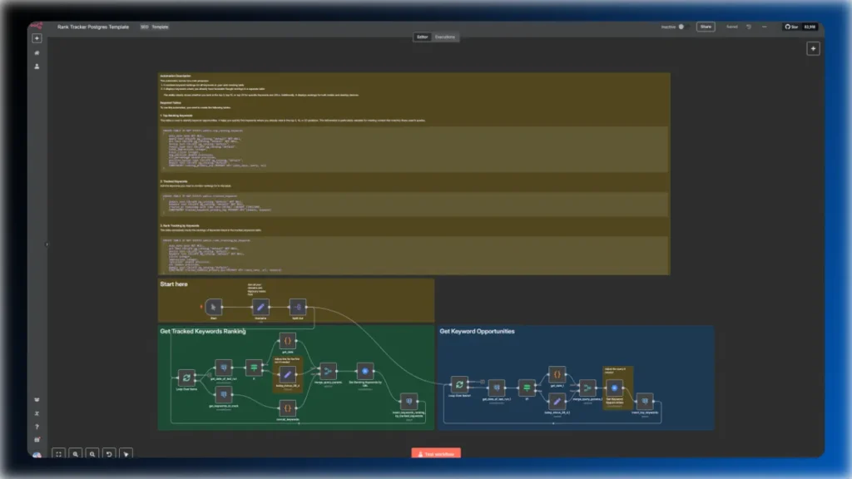Click the plus button in left sidebar
The width and height of the screenshot is (852, 479).
pos(37,38)
